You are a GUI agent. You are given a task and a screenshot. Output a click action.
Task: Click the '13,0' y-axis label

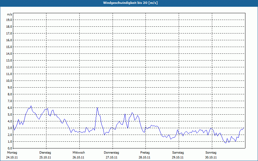coord(9,61)
